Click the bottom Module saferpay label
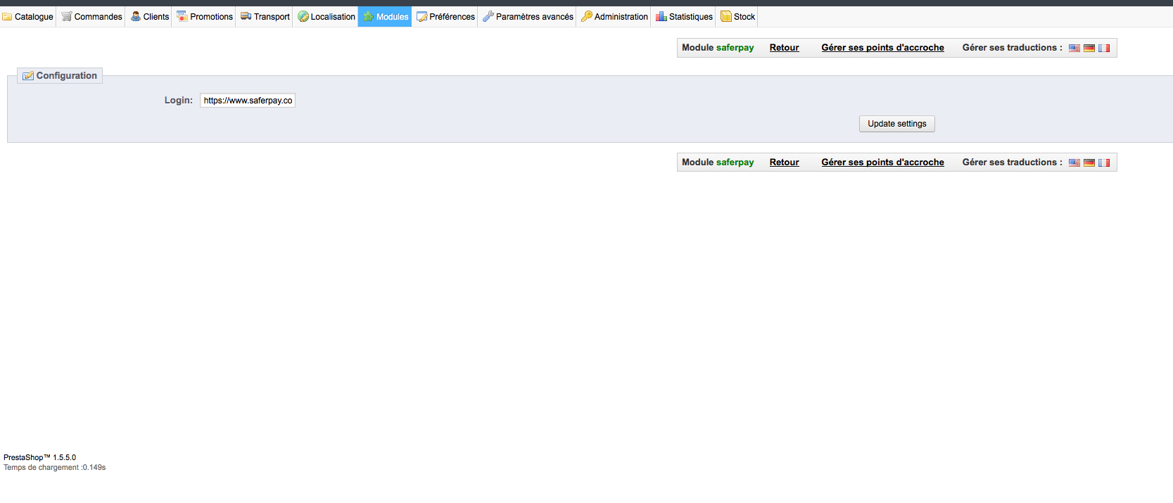The height and width of the screenshot is (503, 1173). pos(718,163)
